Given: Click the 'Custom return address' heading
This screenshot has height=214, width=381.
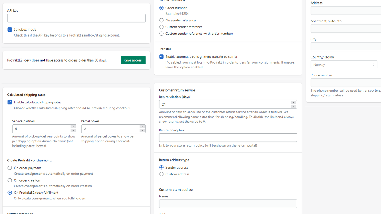Looking at the screenshot, I should coord(176,190).
